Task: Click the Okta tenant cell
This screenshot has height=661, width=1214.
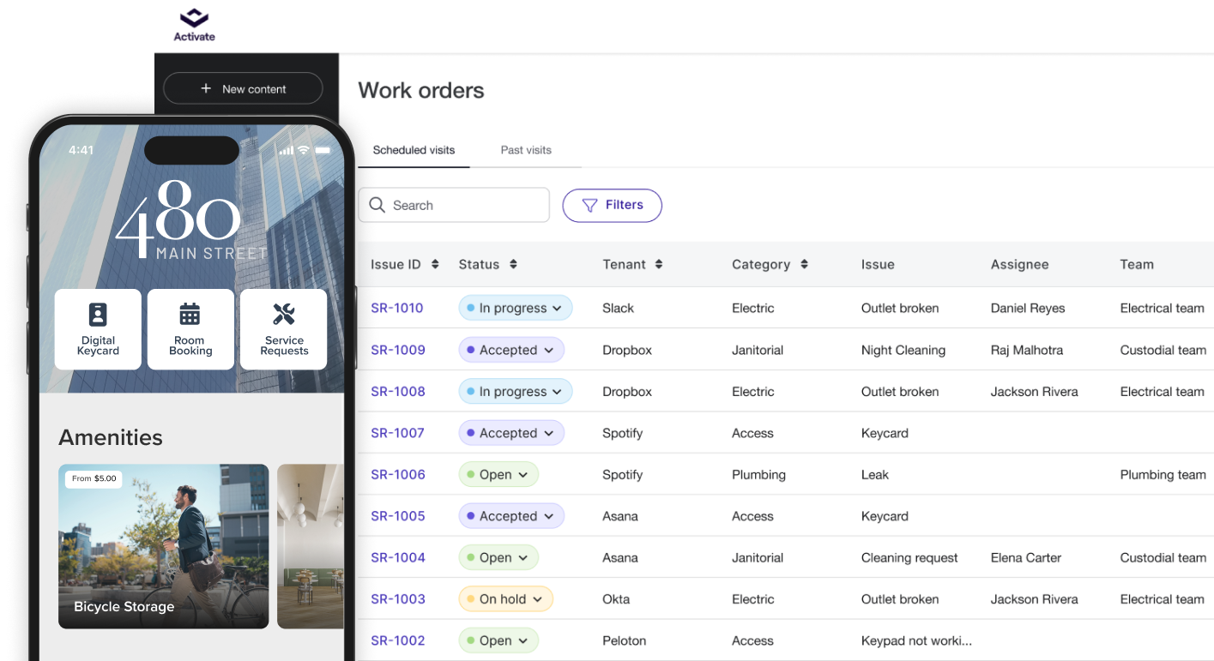Action: click(616, 599)
